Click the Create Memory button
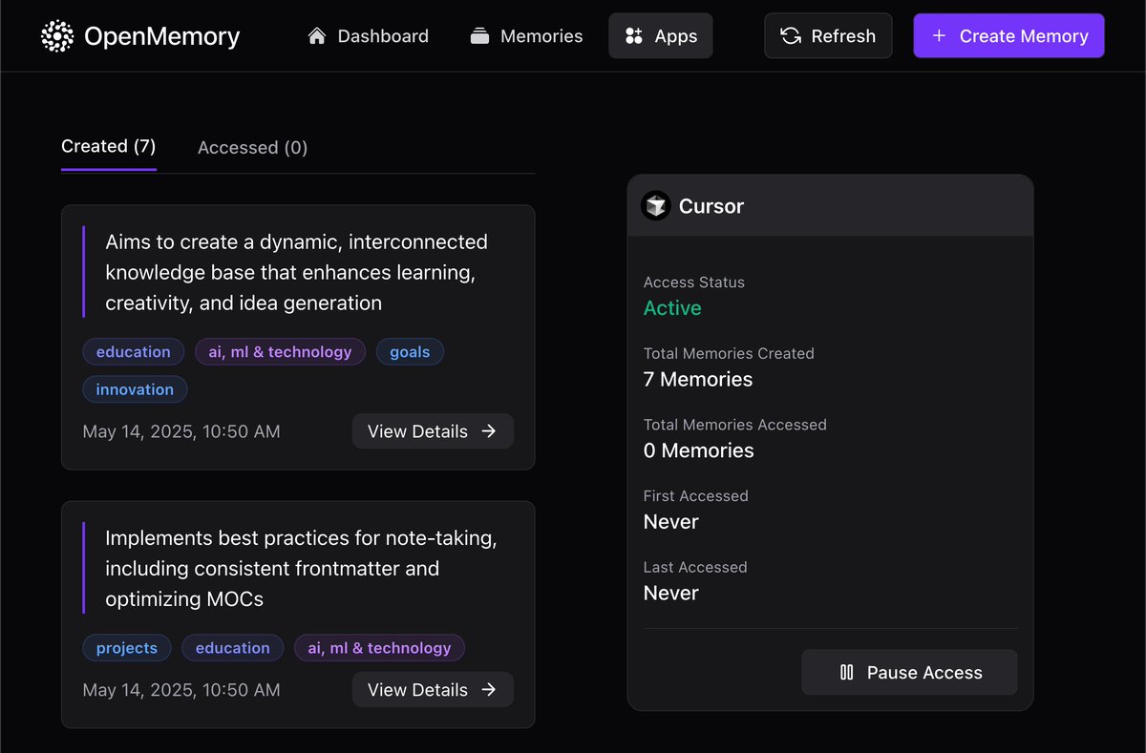The height and width of the screenshot is (753, 1146). 1008,36
